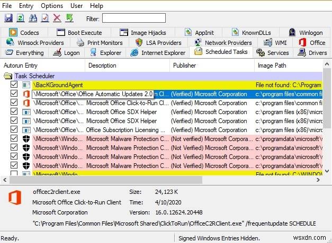Click the green Jump to Entry icon
The image size is (332, 243).
69,18
